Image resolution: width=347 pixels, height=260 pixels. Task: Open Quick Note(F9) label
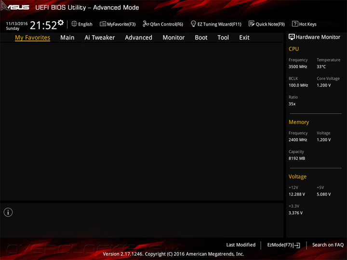(270, 24)
